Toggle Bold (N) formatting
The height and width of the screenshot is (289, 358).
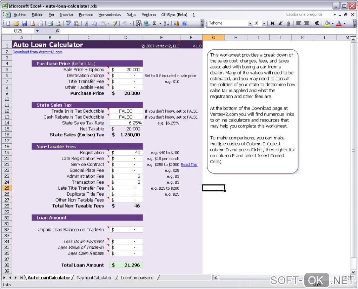(x=272, y=23)
